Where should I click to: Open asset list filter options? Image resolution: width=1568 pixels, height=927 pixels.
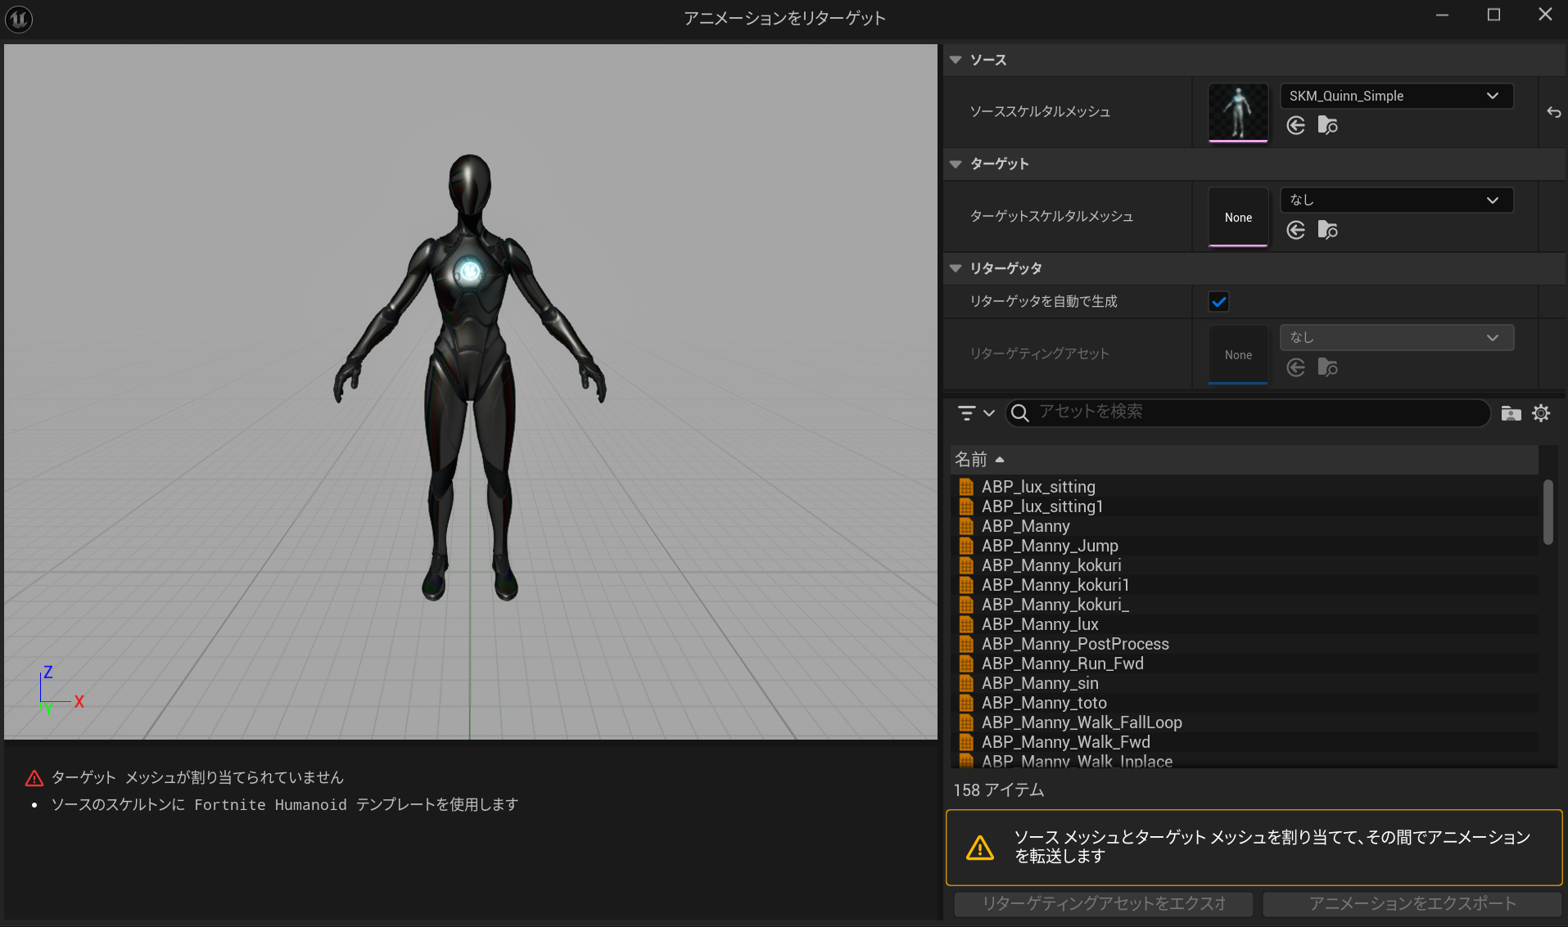[976, 413]
